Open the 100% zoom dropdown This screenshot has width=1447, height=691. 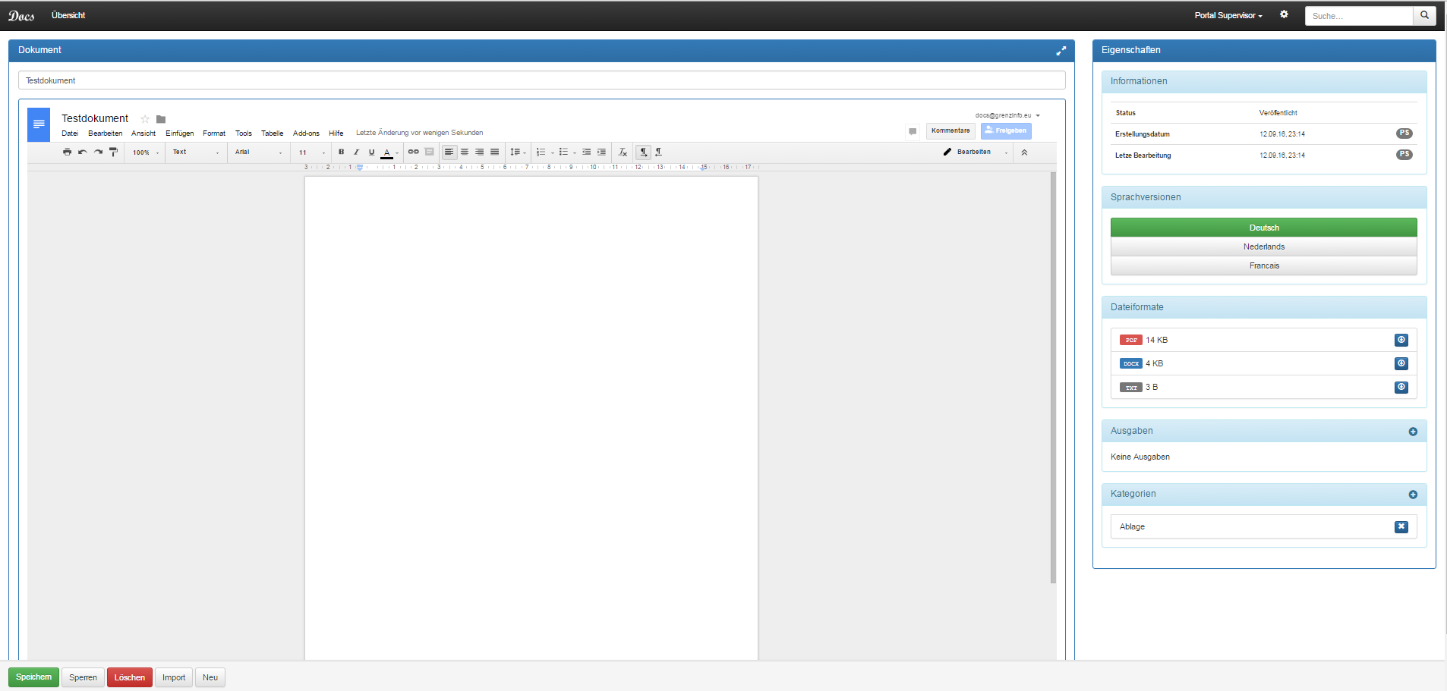click(146, 152)
